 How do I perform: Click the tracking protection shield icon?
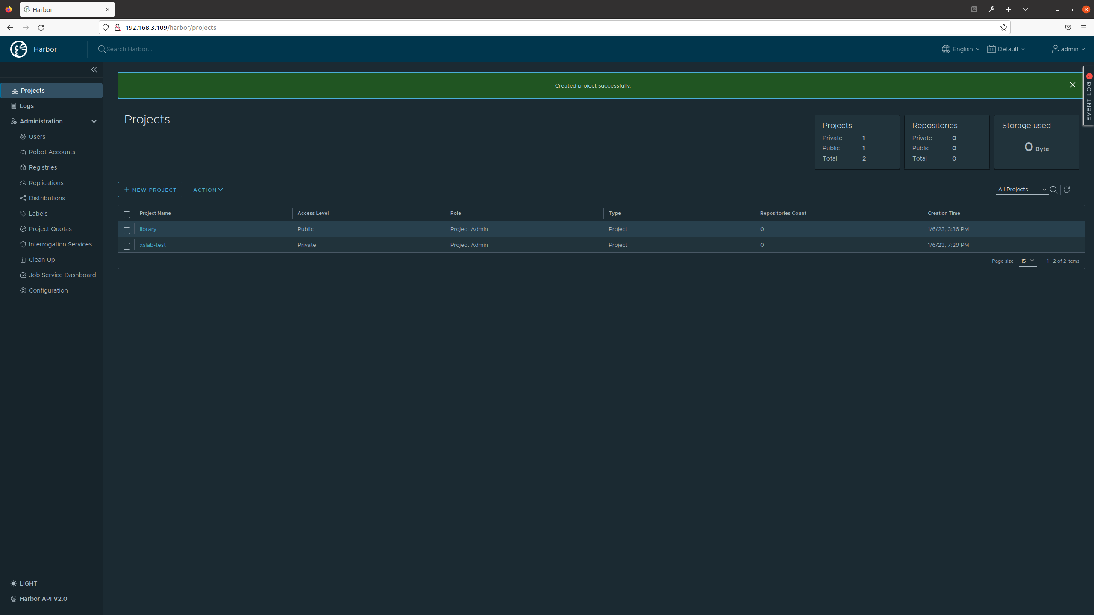(106, 27)
